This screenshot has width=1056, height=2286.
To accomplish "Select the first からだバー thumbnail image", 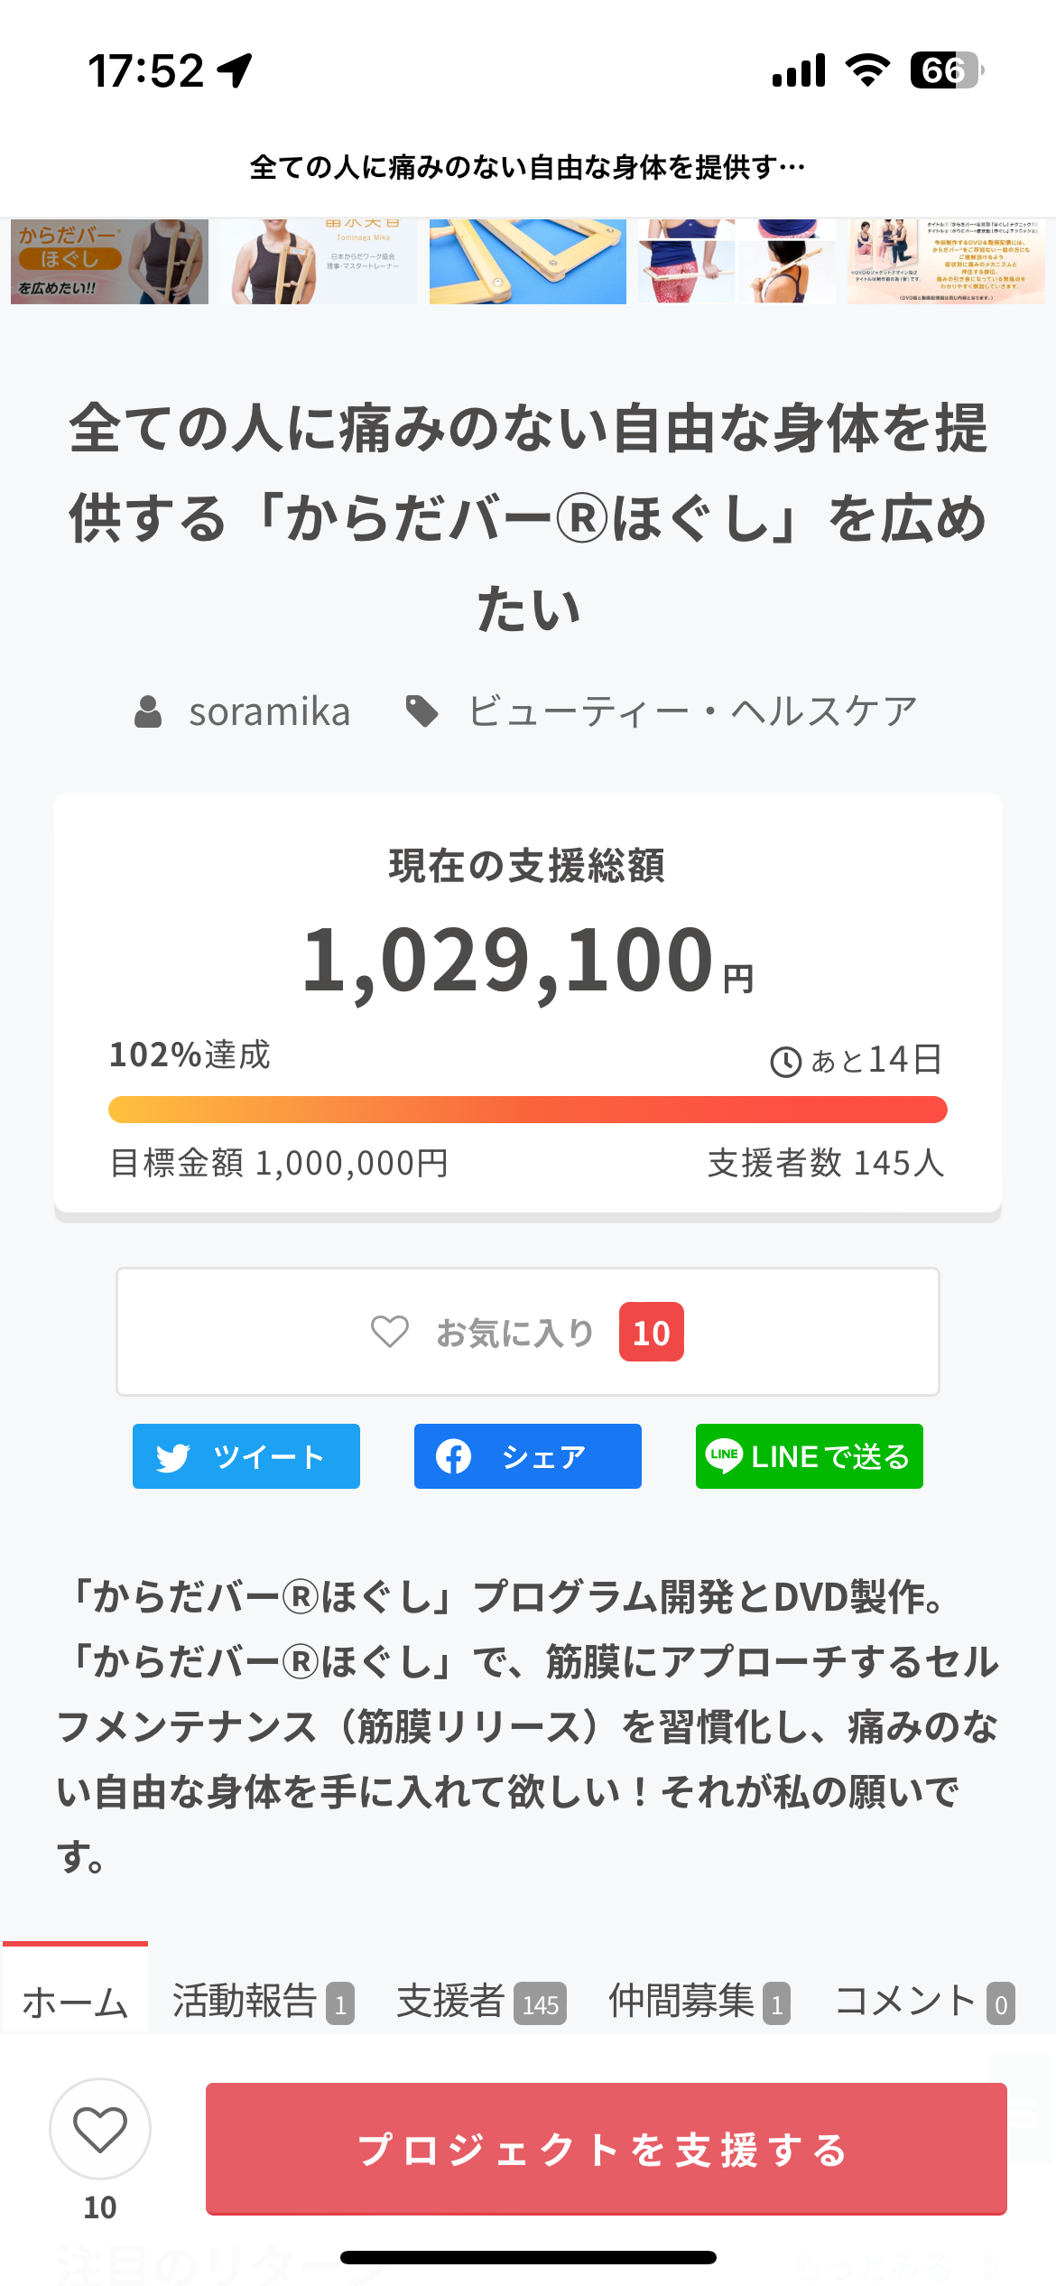I will point(109,262).
